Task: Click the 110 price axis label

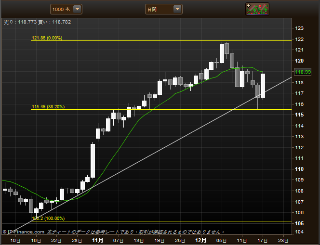Action: click(x=299, y=169)
